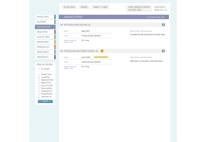The height and width of the screenshot is (142, 206).
Task: Click the mild pain or soreness instruction
Action: point(146,61)
